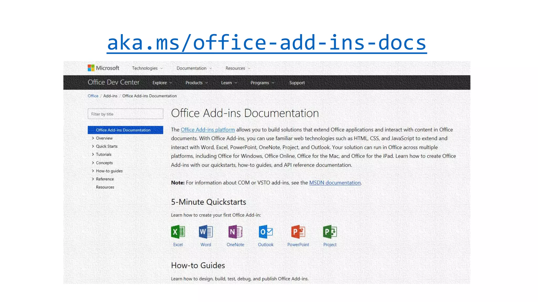Click the Add-ins breadcrumb
The image size is (538, 302).
click(110, 96)
